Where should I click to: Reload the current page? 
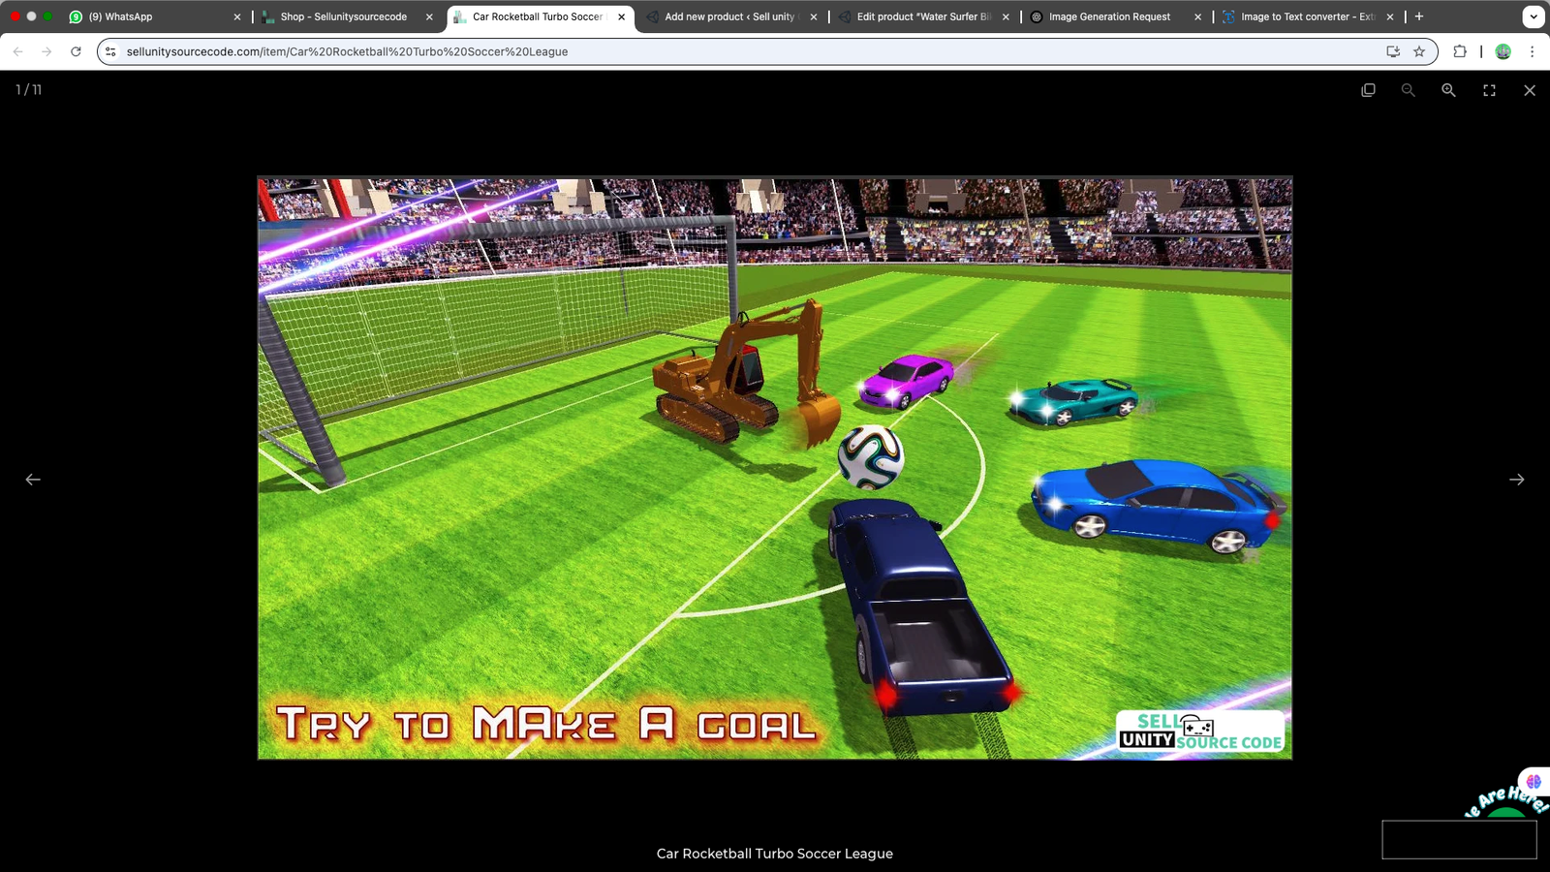coord(76,51)
